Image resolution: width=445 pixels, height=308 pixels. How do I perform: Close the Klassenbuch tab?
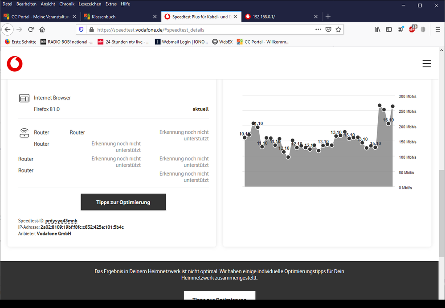point(155,17)
